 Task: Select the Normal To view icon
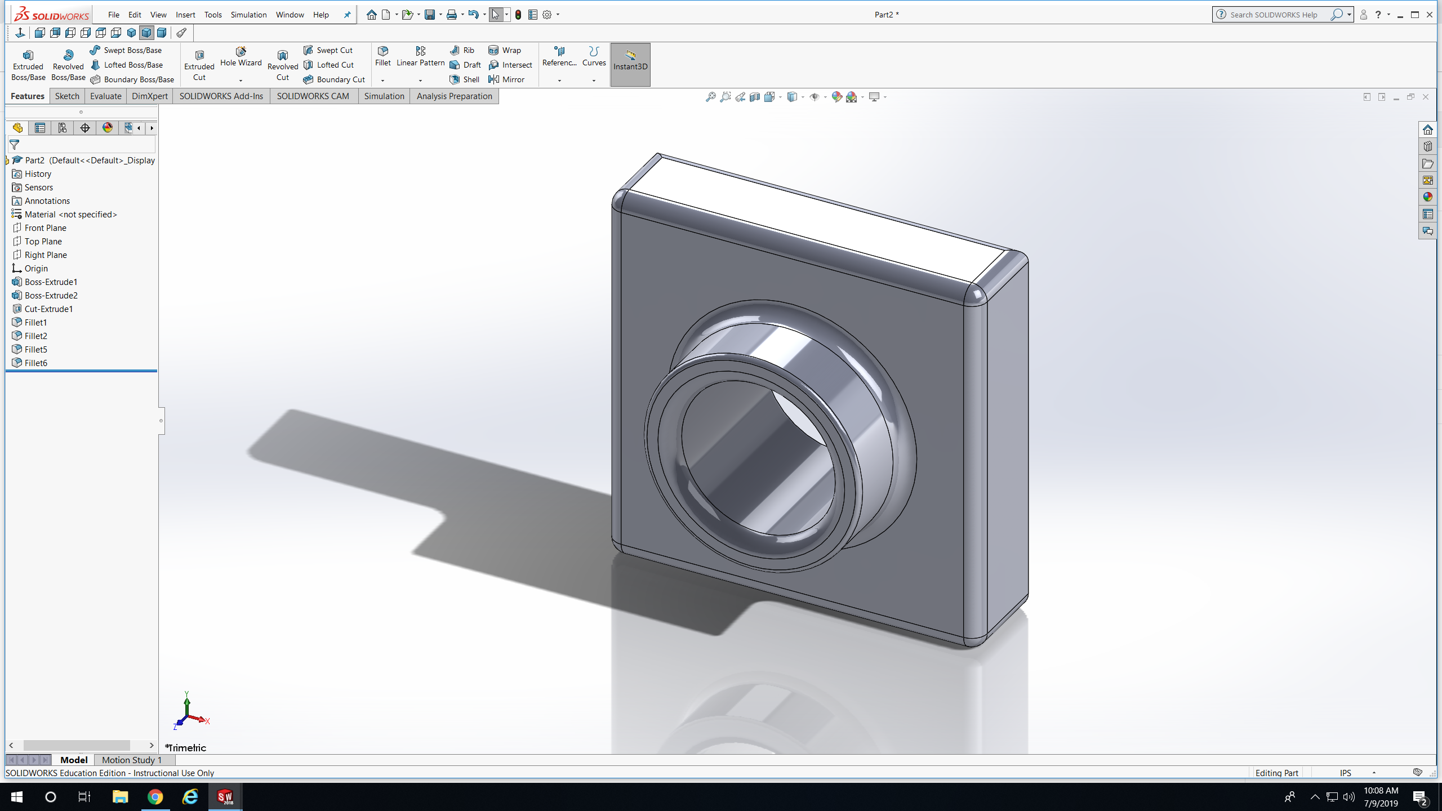pos(20,33)
